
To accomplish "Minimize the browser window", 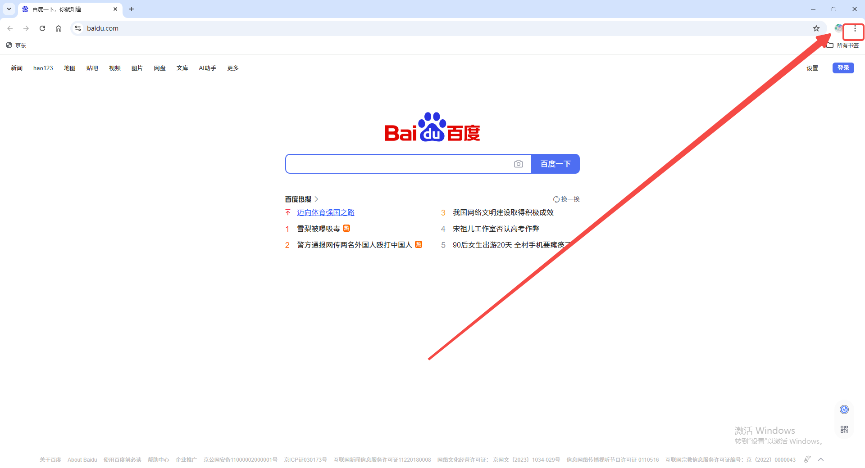I will coord(813,9).
